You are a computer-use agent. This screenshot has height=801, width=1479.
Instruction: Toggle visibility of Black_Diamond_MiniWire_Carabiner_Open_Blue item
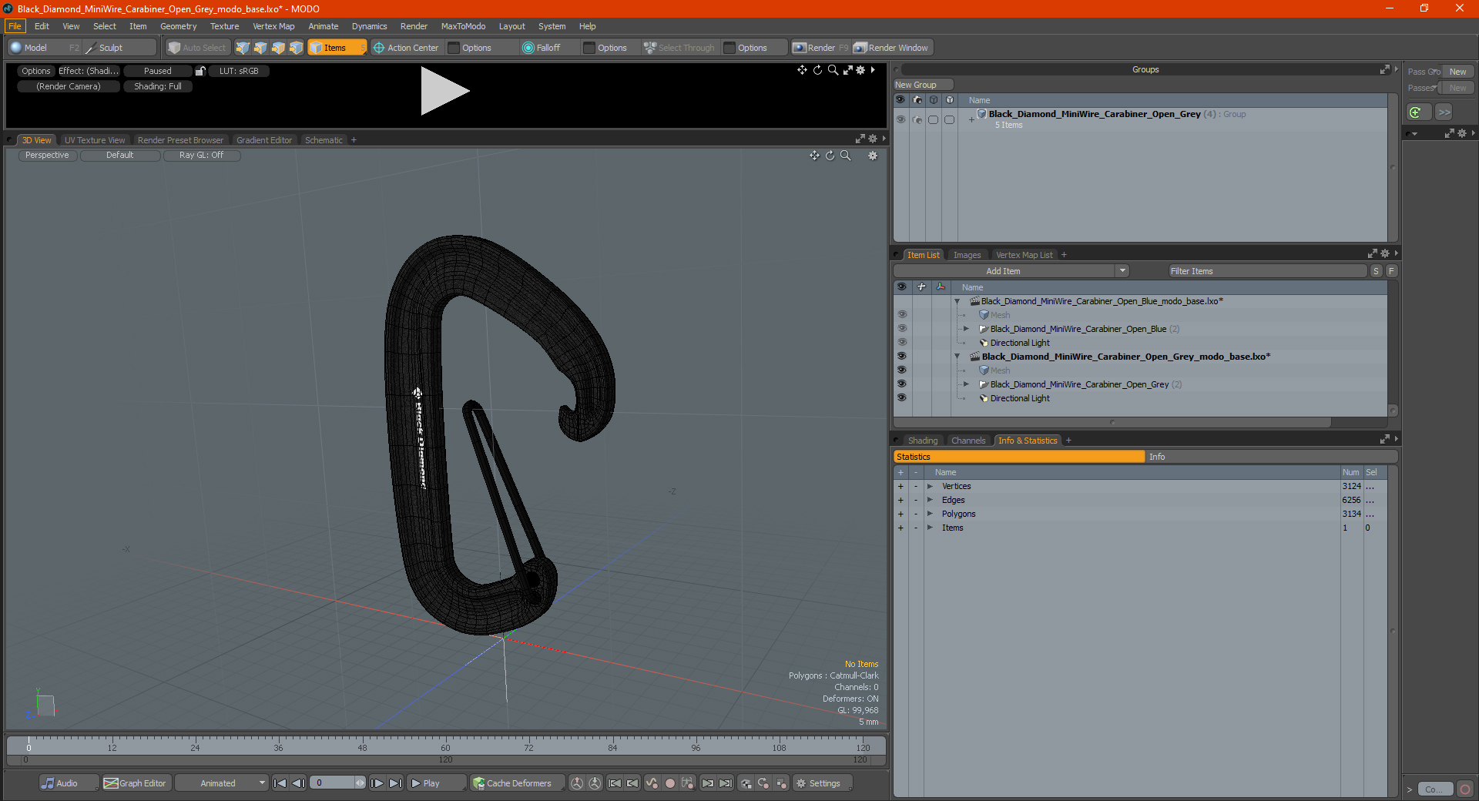[901, 329]
